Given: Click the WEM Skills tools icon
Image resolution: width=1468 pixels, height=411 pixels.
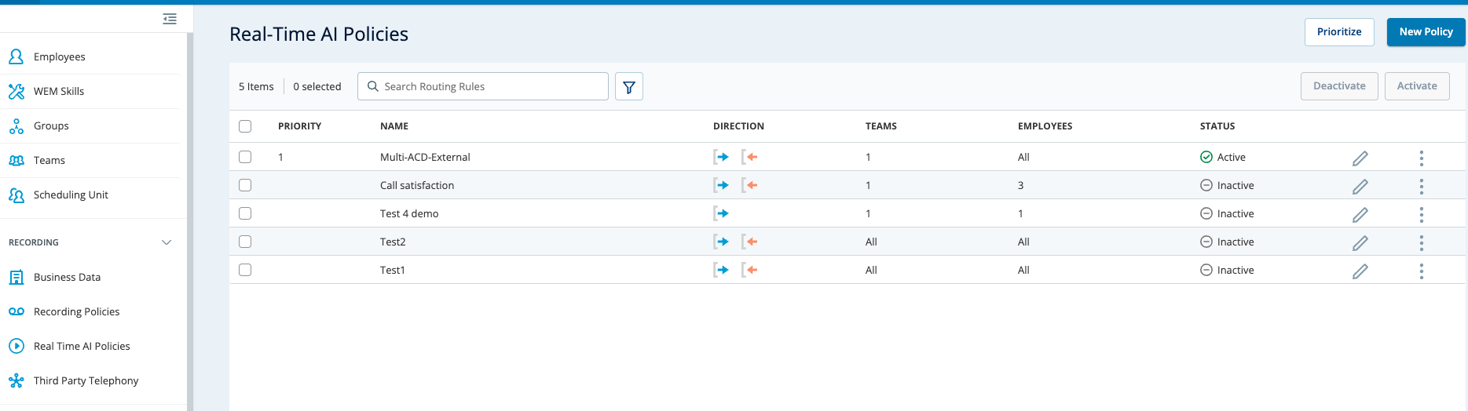Looking at the screenshot, I should click(16, 91).
